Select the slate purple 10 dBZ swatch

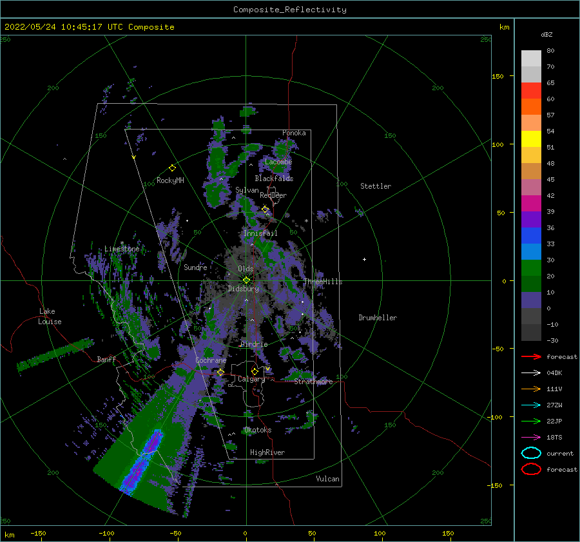531,300
